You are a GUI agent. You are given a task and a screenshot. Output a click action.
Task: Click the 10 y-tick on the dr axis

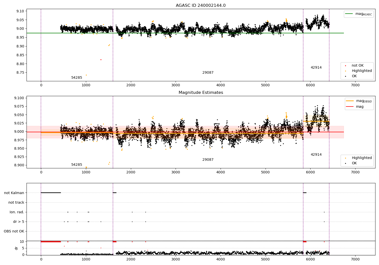click(22, 242)
